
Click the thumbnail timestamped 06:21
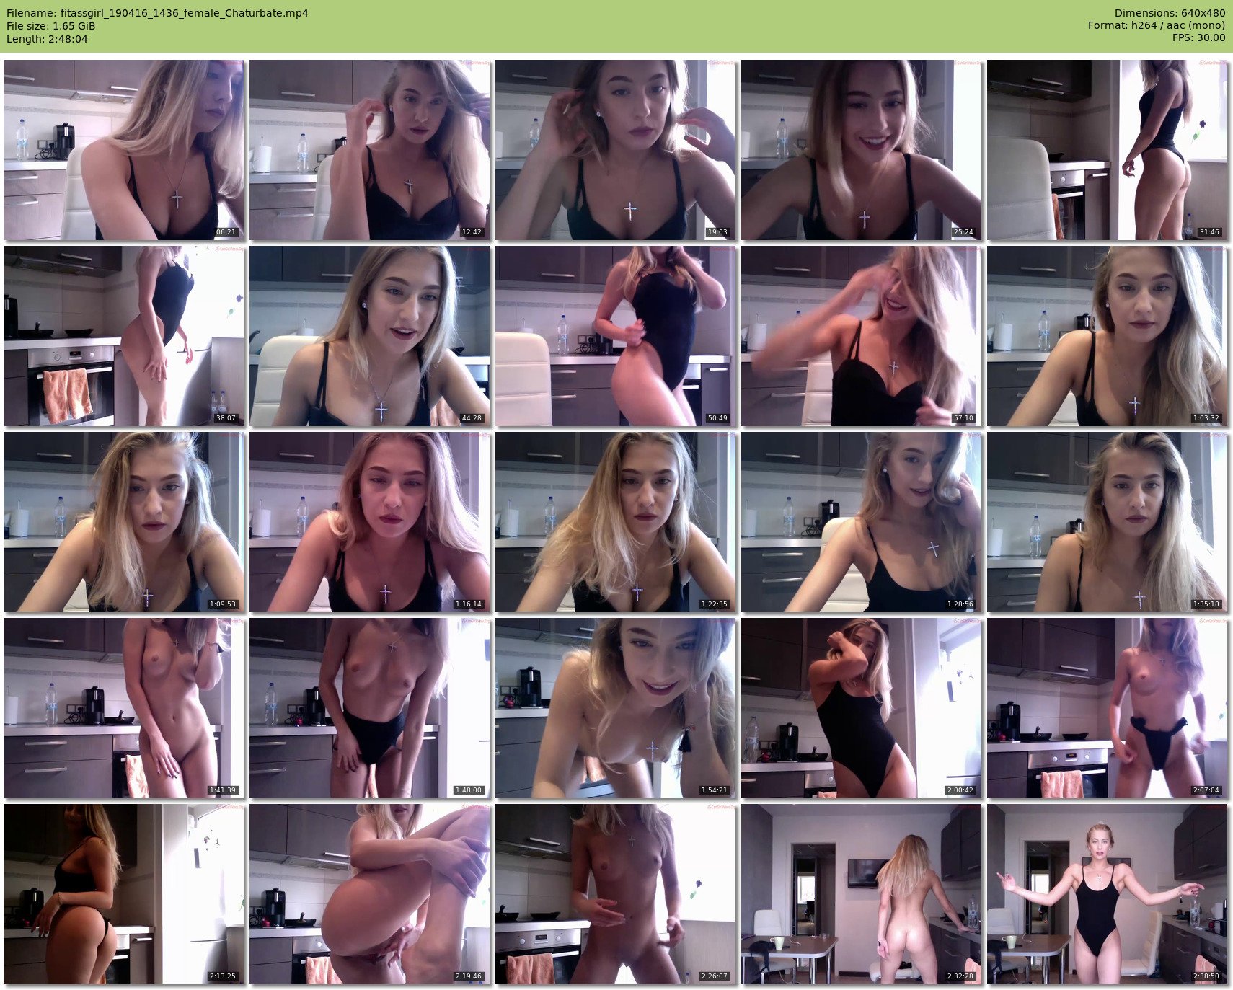(x=124, y=150)
